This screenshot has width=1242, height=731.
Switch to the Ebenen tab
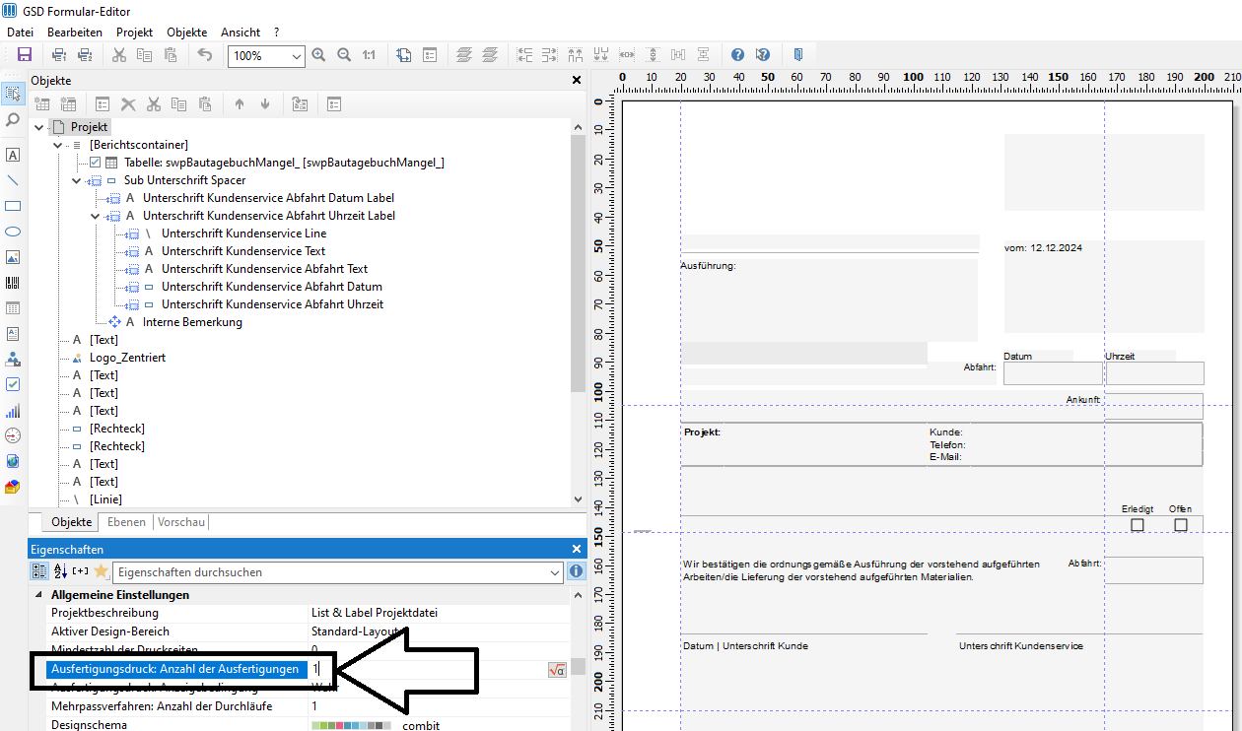pyautogui.click(x=126, y=522)
